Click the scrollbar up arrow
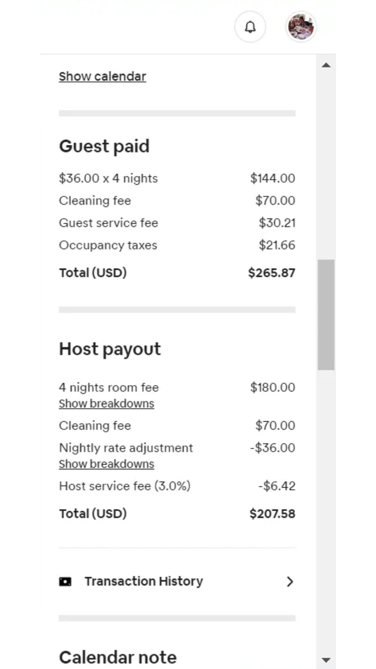The width and height of the screenshot is (376, 669). tap(326, 65)
